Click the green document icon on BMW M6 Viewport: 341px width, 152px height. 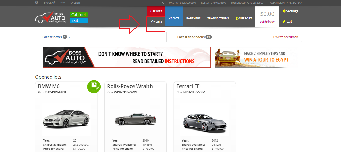(x=94, y=86)
